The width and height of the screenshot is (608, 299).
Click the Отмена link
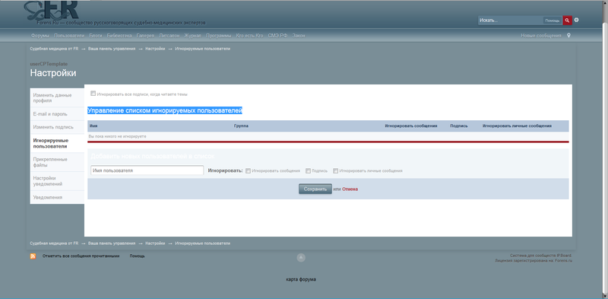tap(350, 189)
